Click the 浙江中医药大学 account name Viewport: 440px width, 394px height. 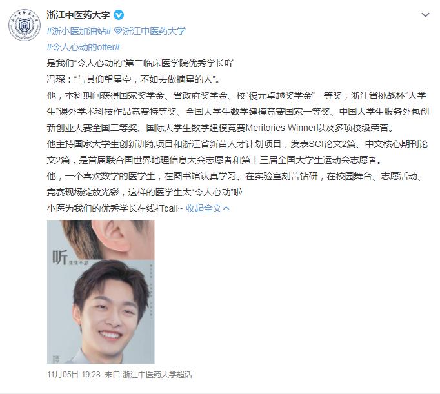click(78, 15)
